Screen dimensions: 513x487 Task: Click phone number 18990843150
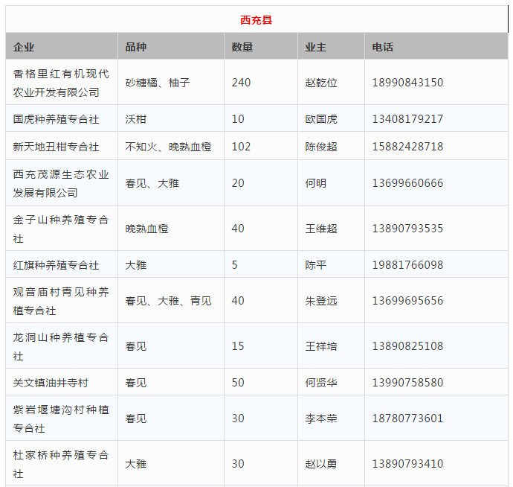click(x=407, y=83)
